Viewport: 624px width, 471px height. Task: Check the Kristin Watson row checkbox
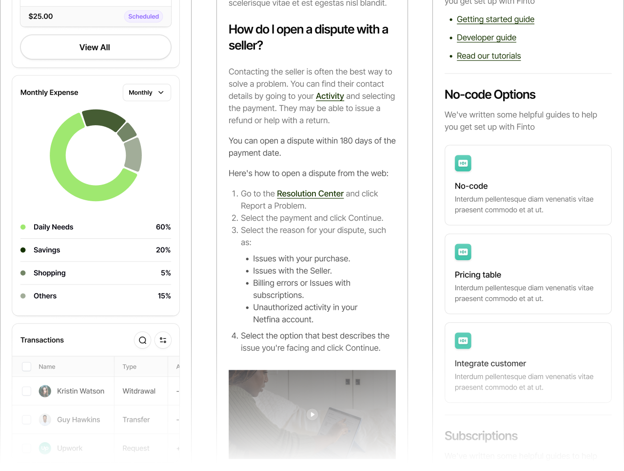pos(27,391)
